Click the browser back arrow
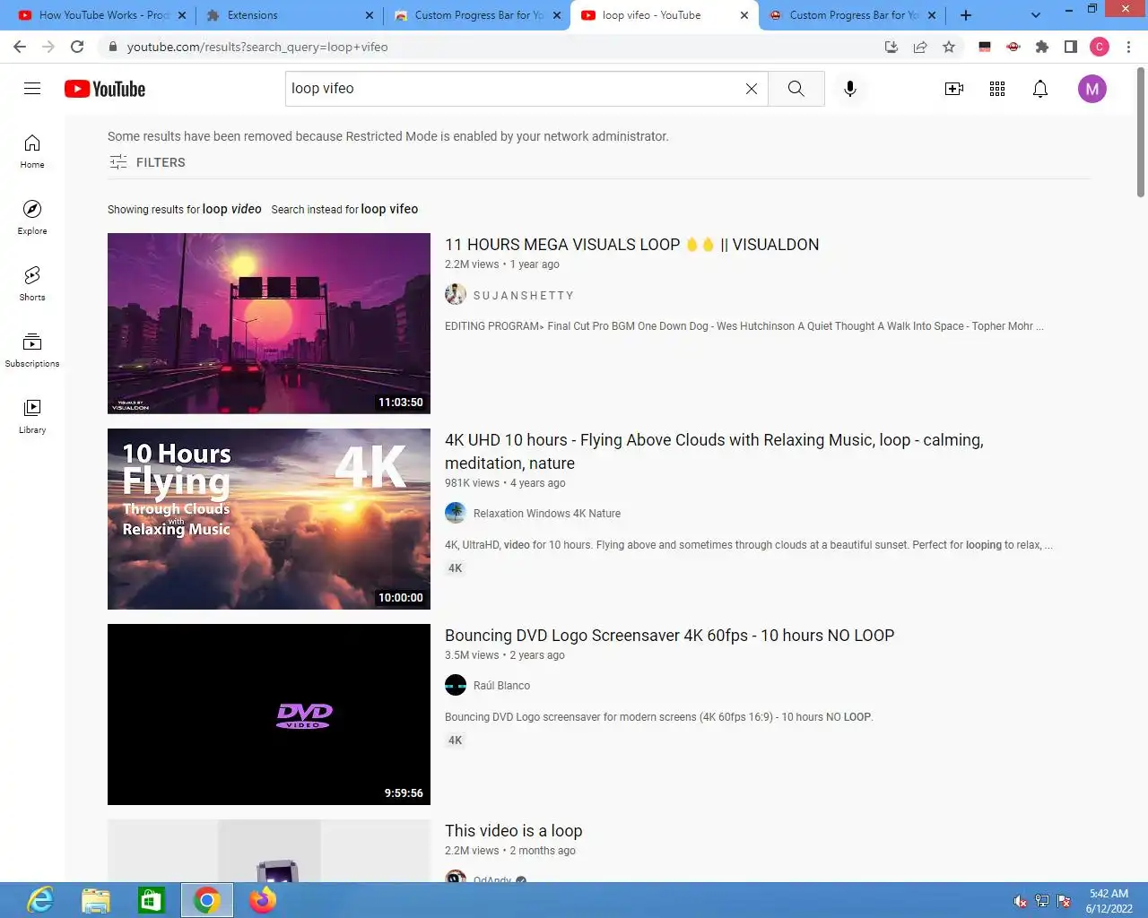 (x=20, y=47)
